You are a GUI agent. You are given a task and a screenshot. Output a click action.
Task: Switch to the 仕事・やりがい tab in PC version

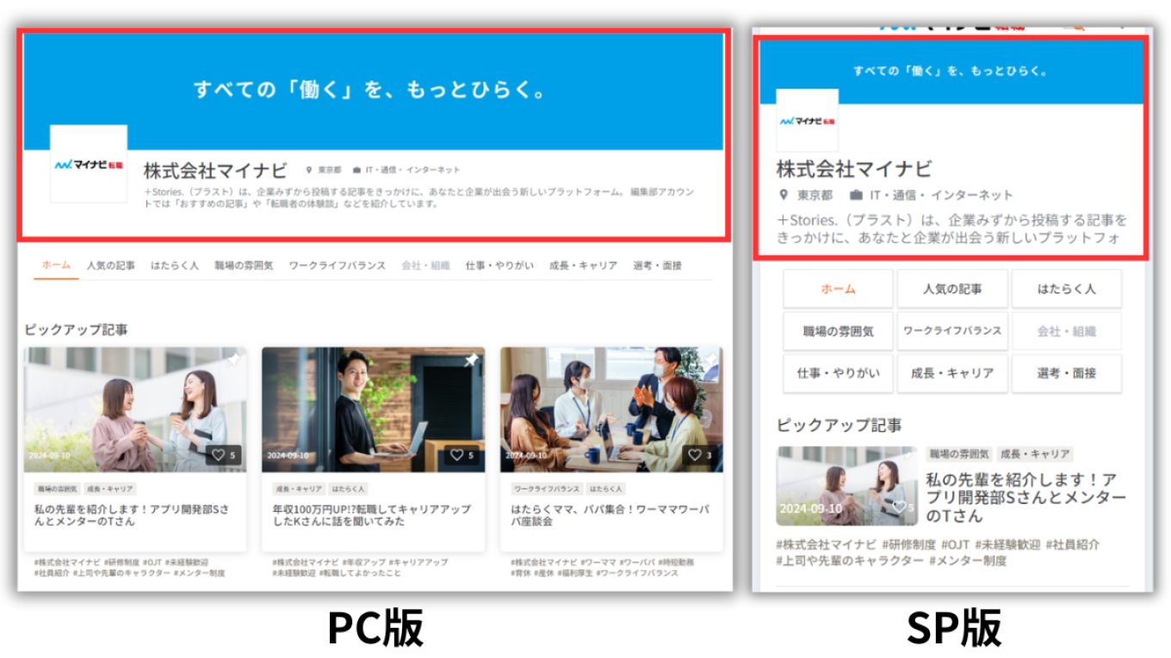[x=499, y=266]
